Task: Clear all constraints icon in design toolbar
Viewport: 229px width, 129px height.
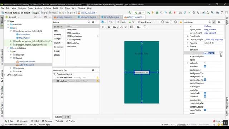Action: 121,27
